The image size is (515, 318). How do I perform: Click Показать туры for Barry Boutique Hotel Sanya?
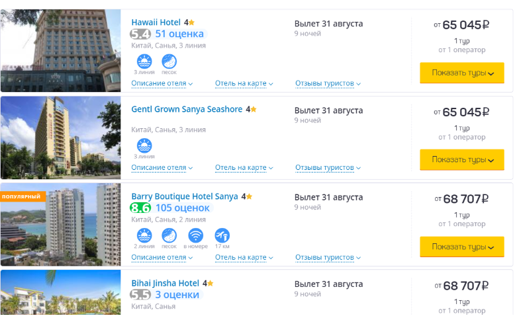coord(462,247)
